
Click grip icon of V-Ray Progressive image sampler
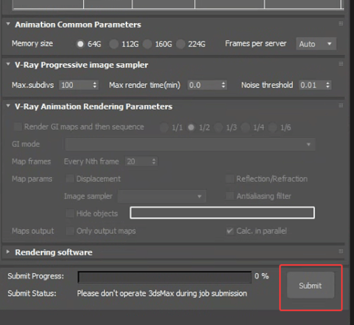point(341,64)
